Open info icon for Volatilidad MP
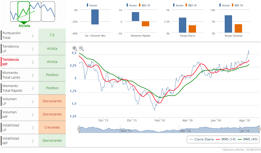This screenshot has width=261, height=153. click(33, 141)
